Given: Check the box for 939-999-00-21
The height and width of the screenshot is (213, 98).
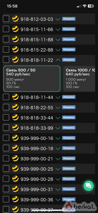Looking at the screenshot, I should [x=6, y=158].
